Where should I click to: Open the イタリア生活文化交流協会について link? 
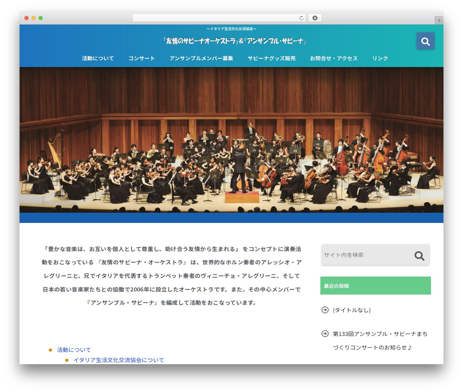point(119,360)
